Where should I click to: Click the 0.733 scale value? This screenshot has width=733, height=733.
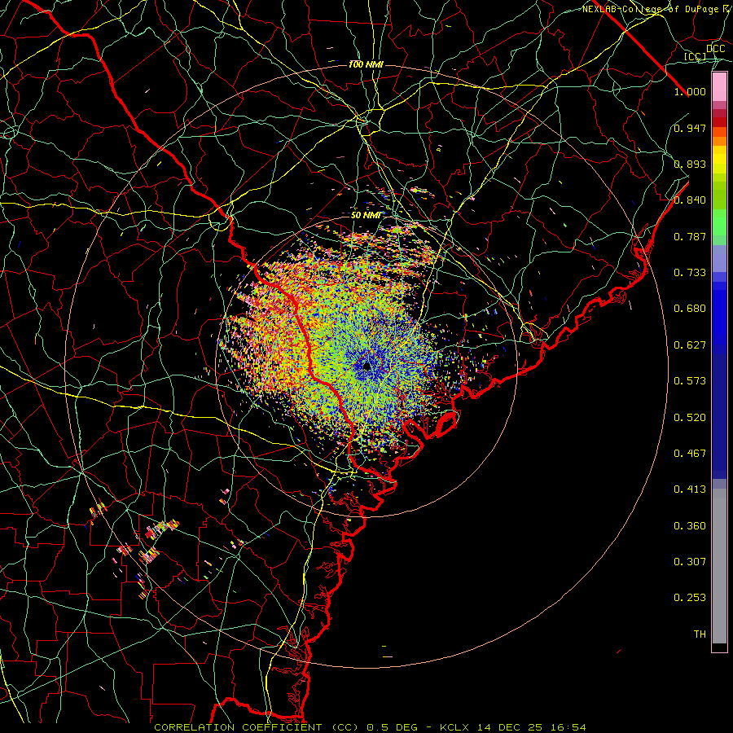click(690, 273)
